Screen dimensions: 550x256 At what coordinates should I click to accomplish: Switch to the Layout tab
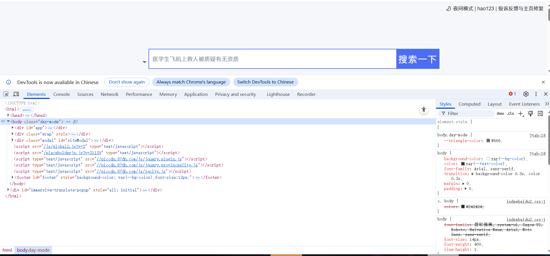[495, 104]
